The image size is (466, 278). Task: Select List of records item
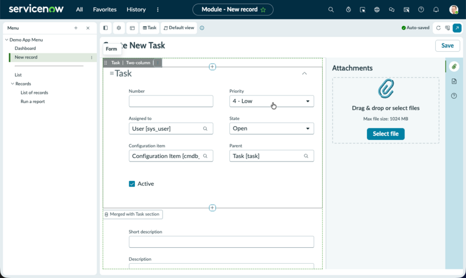point(34,93)
